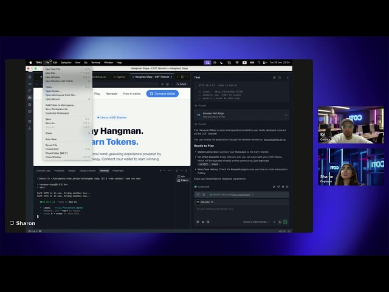Open chat history icon in TRAE panel
Viewport: 389px width, 292px height.
(x=280, y=77)
